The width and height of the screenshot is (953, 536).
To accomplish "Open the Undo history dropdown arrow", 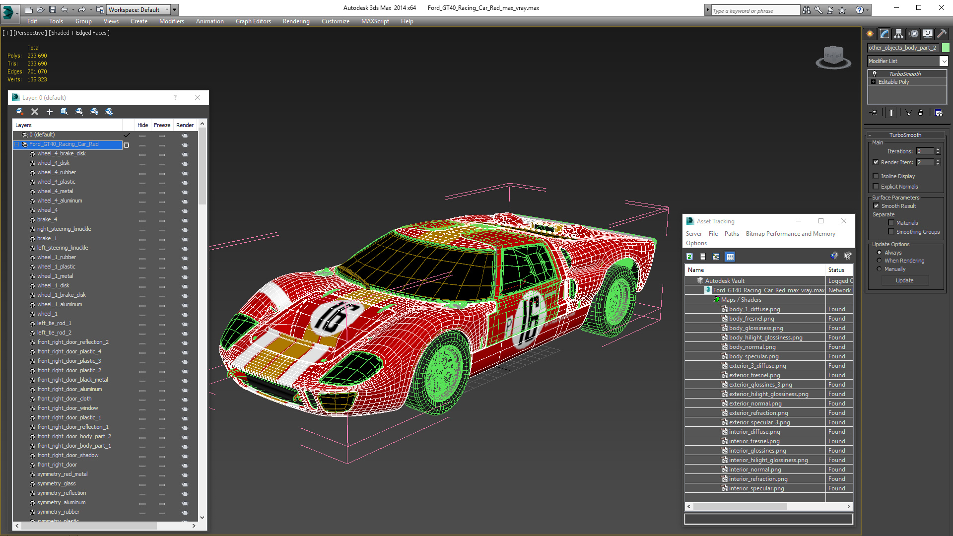I will click(73, 9).
